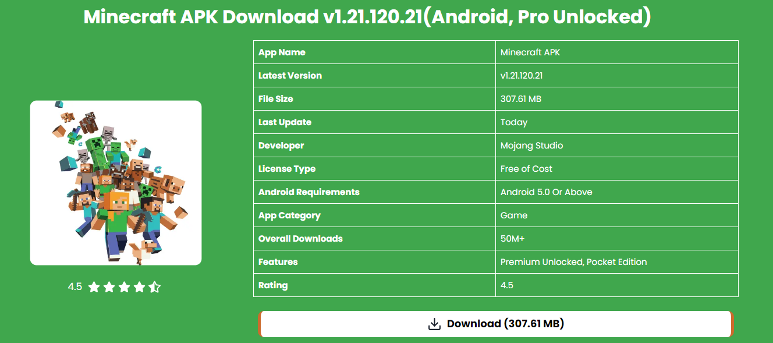Viewport: 773px width, 343px height.
Task: Click the Game category value cell
Action: tap(616, 215)
